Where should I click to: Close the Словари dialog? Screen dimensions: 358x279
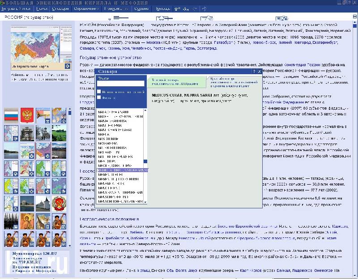tap(260, 72)
